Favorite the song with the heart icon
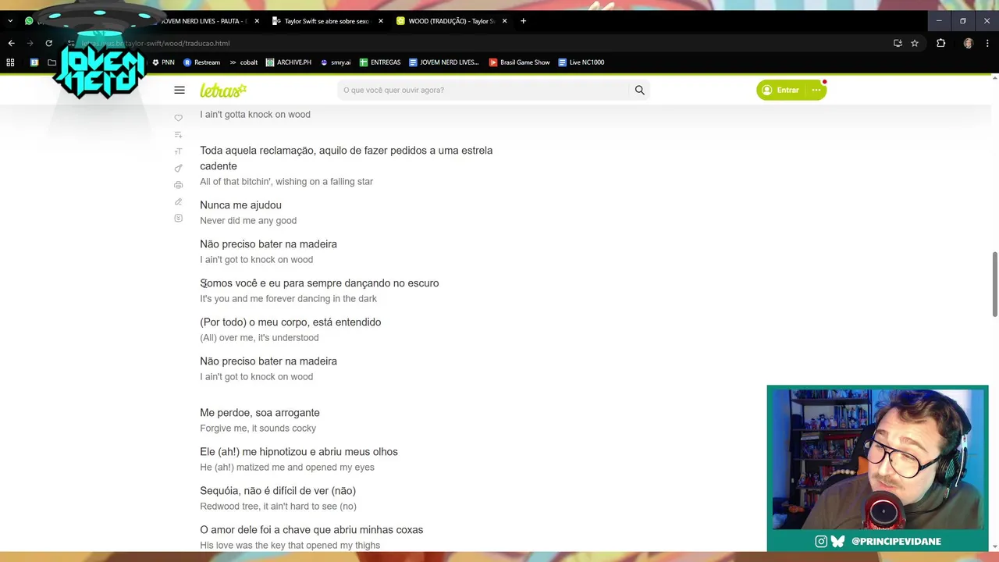Viewport: 999px width, 562px height. (x=178, y=118)
